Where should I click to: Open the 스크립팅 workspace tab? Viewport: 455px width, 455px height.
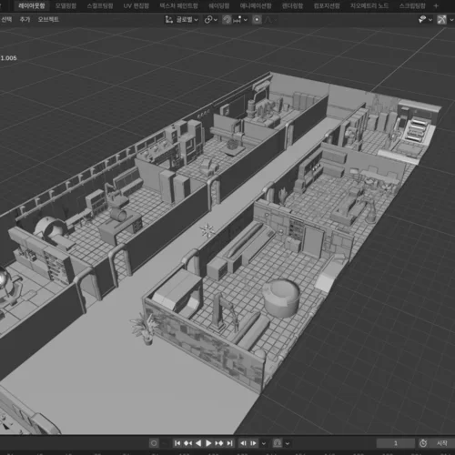tap(412, 5)
